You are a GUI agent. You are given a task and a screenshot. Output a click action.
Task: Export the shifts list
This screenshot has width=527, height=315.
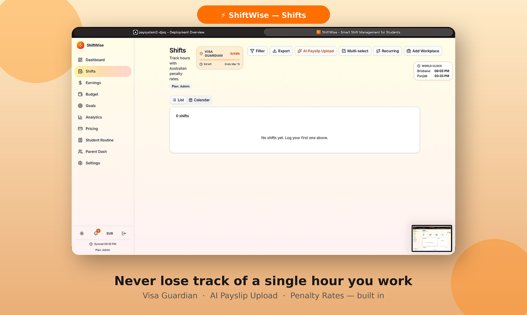[281, 51]
